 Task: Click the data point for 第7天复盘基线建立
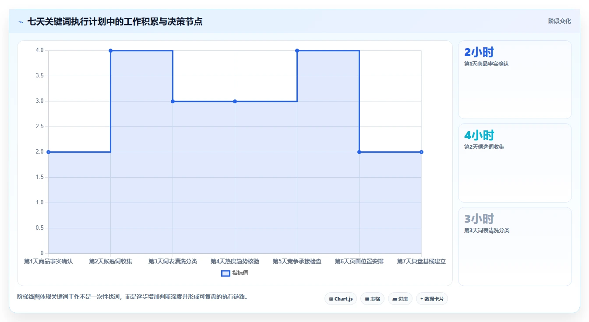421,152
